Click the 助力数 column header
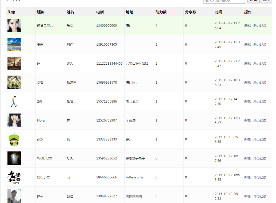This screenshot has height=203, width=276. click(161, 12)
